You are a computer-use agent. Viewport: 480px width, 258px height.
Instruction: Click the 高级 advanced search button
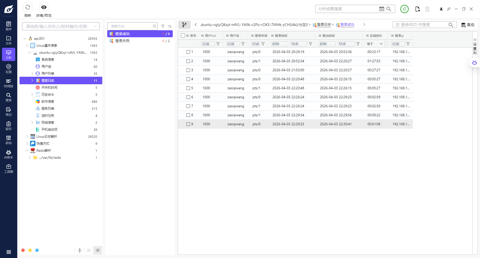[468, 25]
